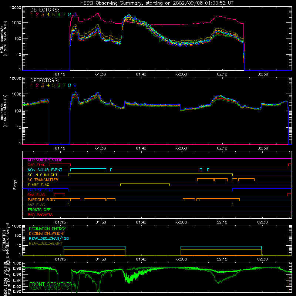Select 02:30 tick label under decimation panel

pos(262,259)
